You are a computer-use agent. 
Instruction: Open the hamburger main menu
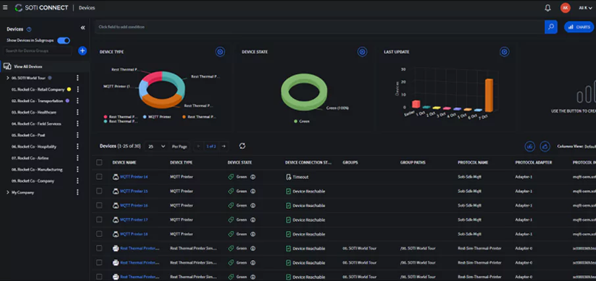tap(5, 8)
